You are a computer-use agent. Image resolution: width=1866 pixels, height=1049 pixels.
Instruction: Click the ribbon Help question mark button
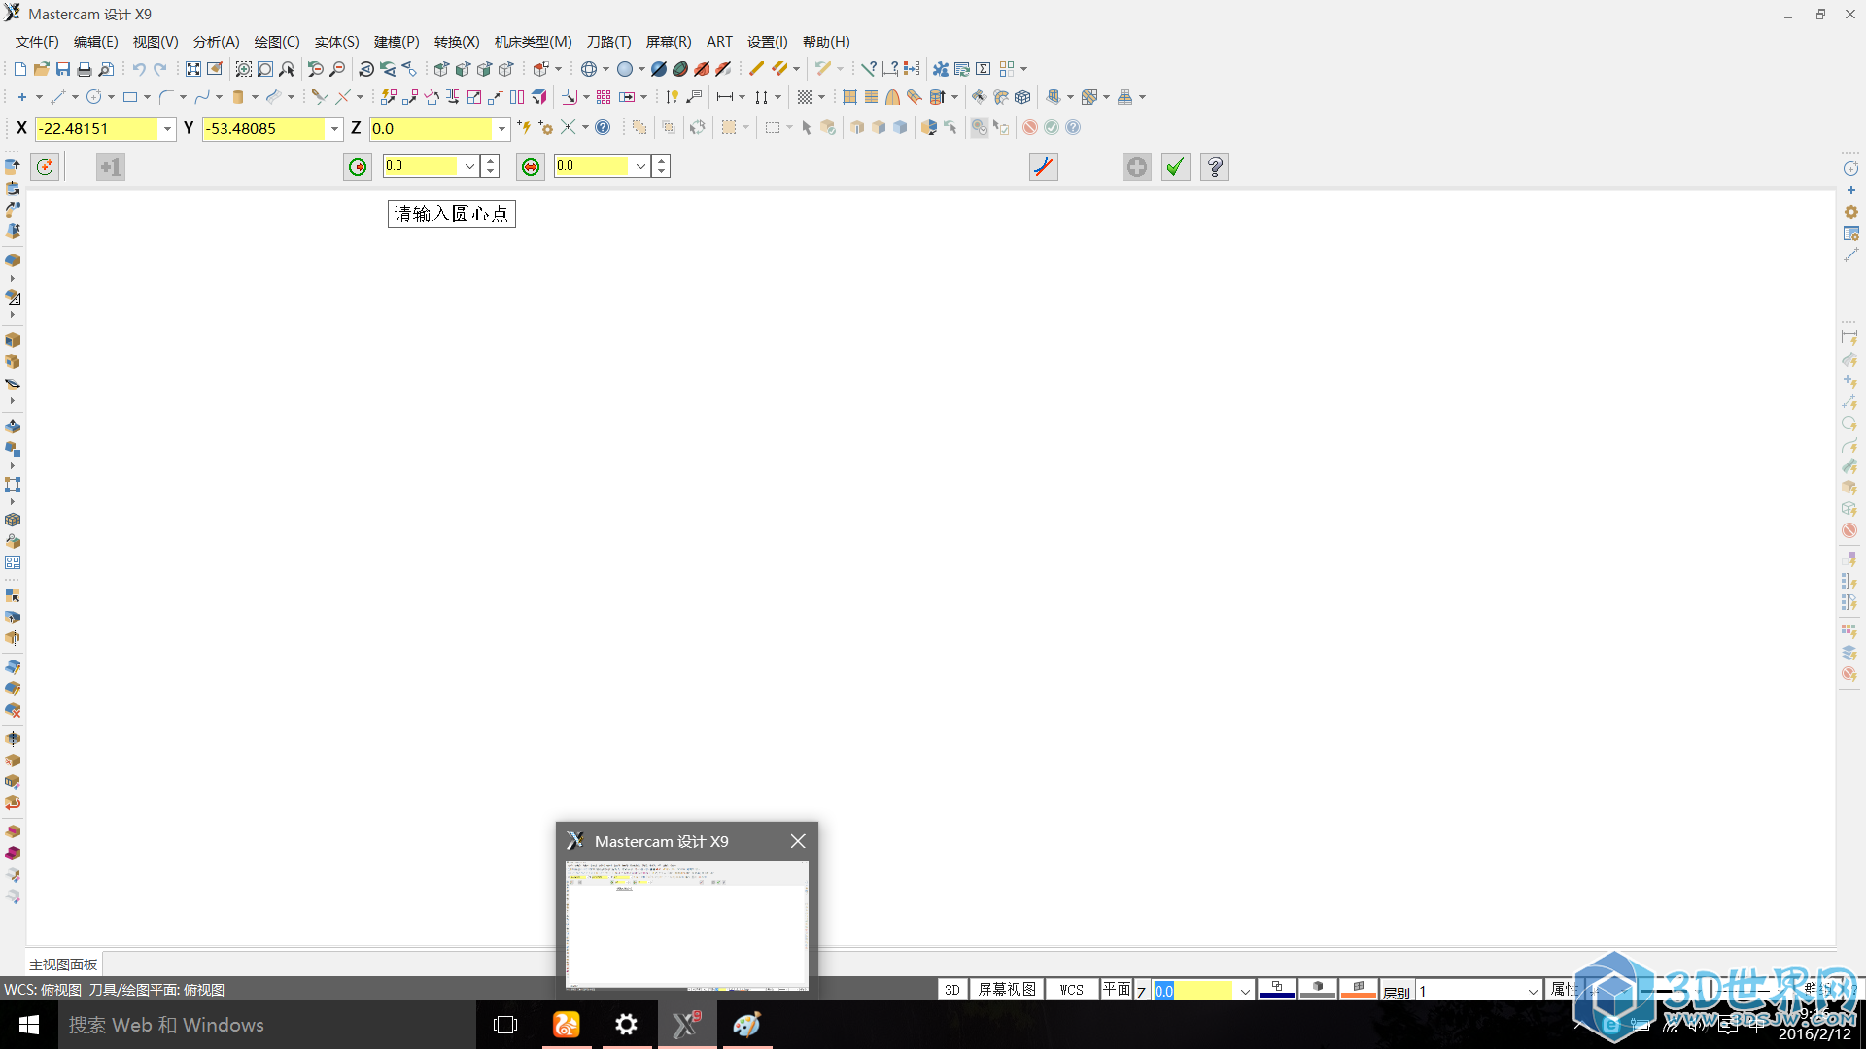1215,167
